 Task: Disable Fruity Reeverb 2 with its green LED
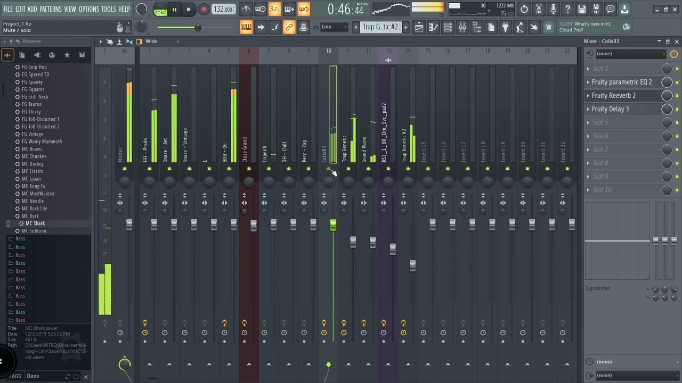pyautogui.click(x=677, y=96)
